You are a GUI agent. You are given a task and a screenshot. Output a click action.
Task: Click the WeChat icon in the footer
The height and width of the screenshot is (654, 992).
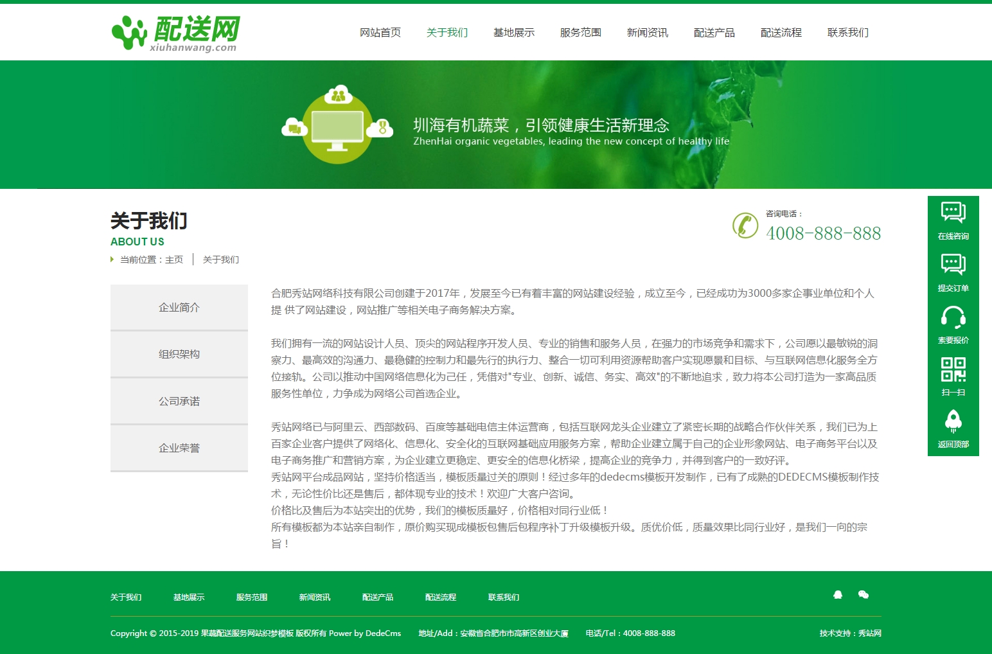[864, 595]
